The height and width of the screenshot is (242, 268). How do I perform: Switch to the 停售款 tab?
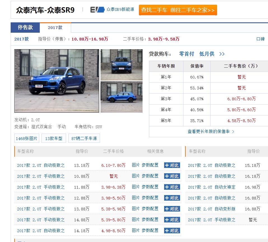[x=25, y=28]
